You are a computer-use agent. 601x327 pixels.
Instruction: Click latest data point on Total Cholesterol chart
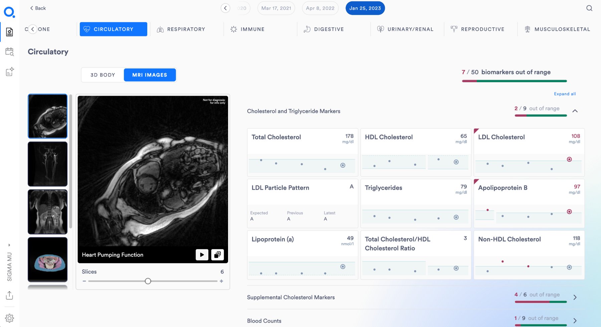343,165
